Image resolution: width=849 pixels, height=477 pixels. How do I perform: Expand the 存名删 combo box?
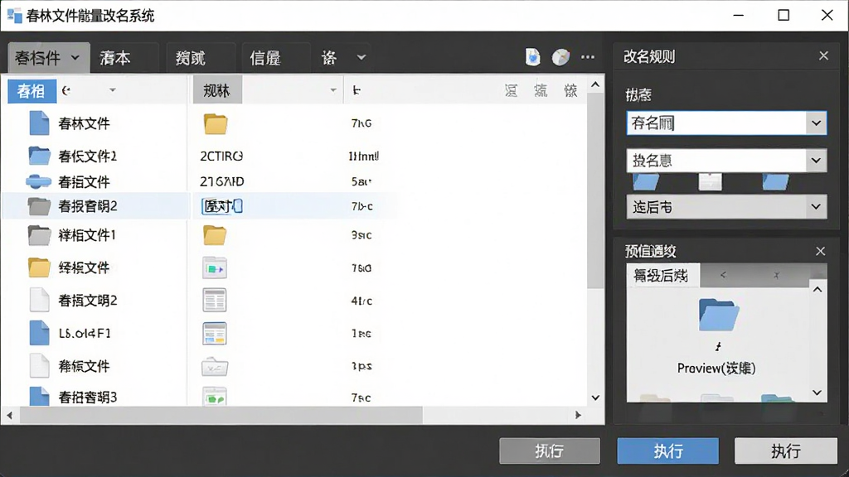point(816,123)
